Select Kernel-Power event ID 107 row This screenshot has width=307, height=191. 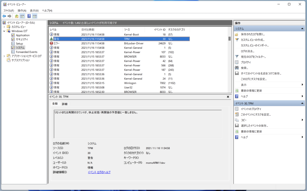click(119, 52)
